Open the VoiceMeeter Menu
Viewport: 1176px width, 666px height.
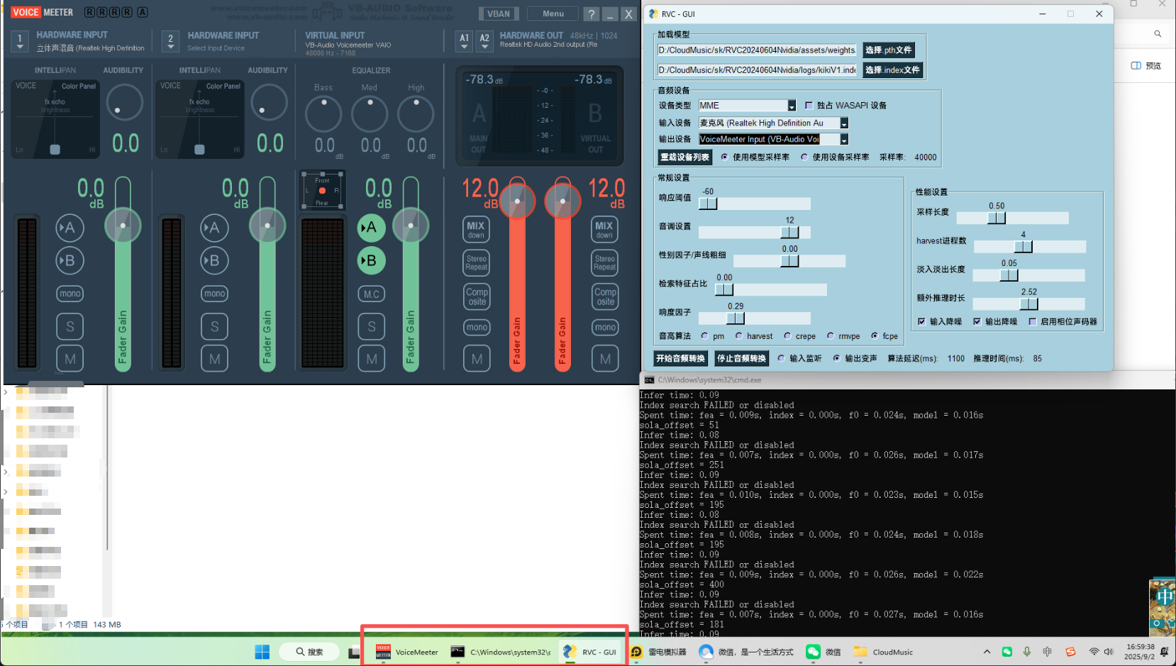click(x=553, y=13)
